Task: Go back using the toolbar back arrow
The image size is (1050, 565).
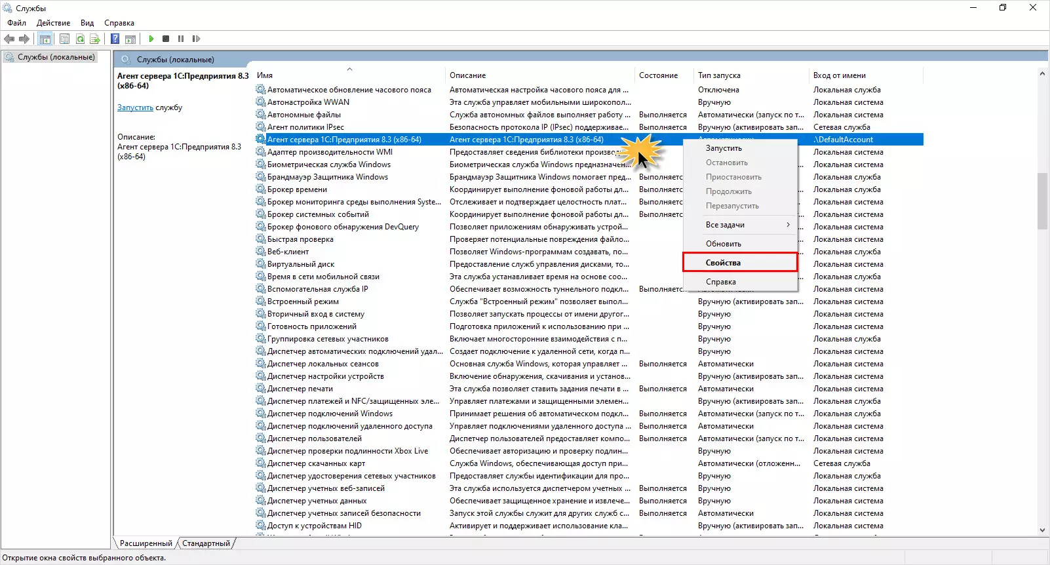Action: point(9,39)
